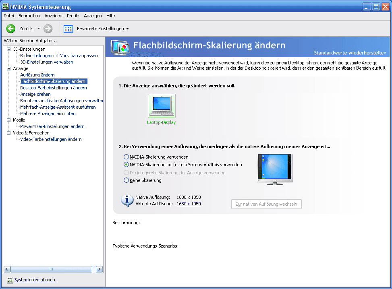Screen dimensions: 392x289
Task: Minimize the NVIDIA Systemsteuerung window
Action: coord(367,6)
